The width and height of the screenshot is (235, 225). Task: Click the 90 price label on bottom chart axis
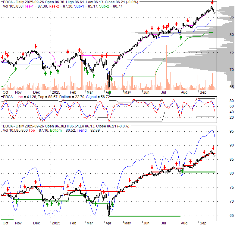coord(232,145)
